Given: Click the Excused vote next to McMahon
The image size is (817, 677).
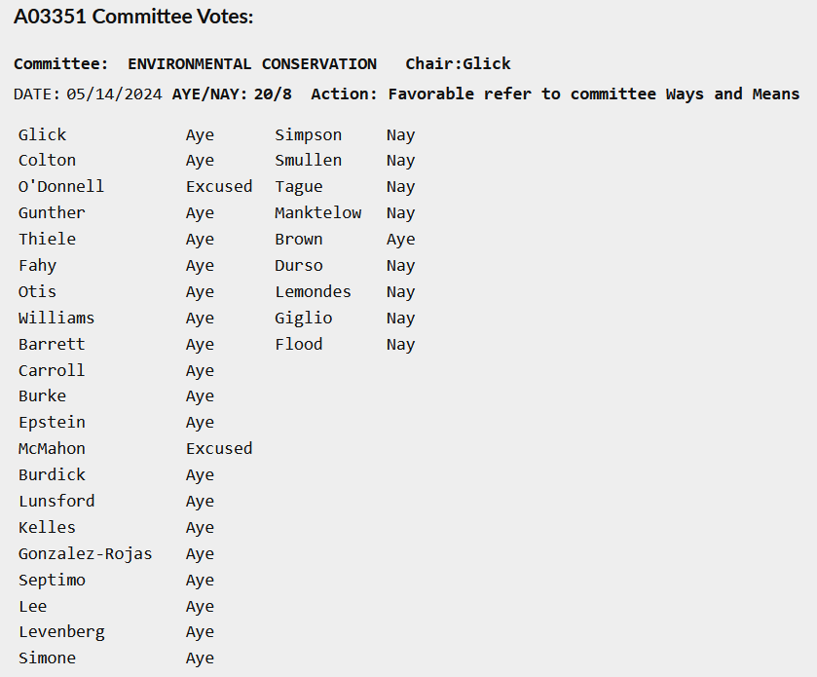Looking at the screenshot, I should point(219,449).
